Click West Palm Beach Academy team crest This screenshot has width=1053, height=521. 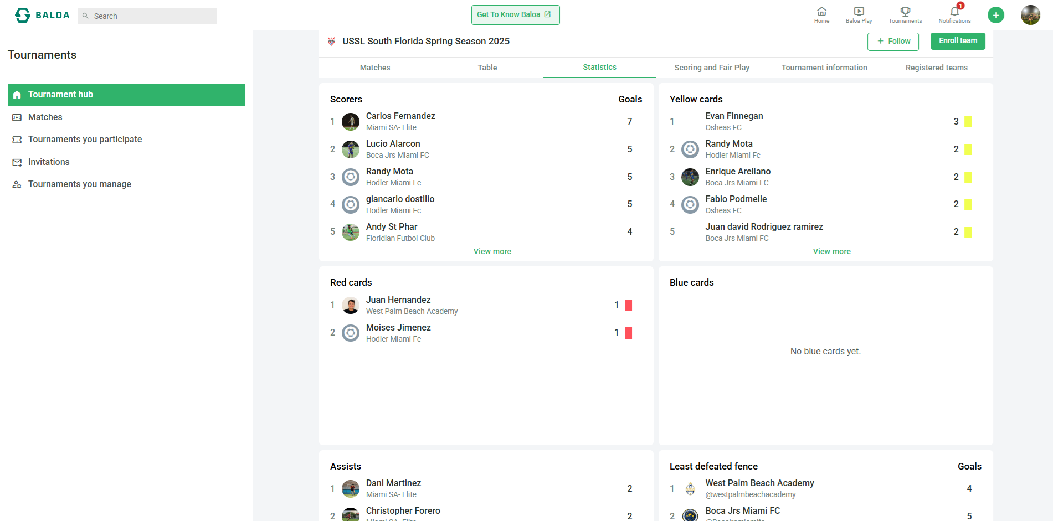pyautogui.click(x=690, y=488)
